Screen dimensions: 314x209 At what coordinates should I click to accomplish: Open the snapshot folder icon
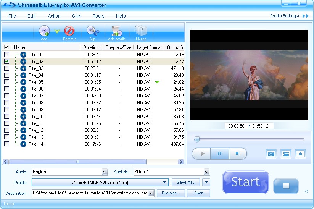286,154
